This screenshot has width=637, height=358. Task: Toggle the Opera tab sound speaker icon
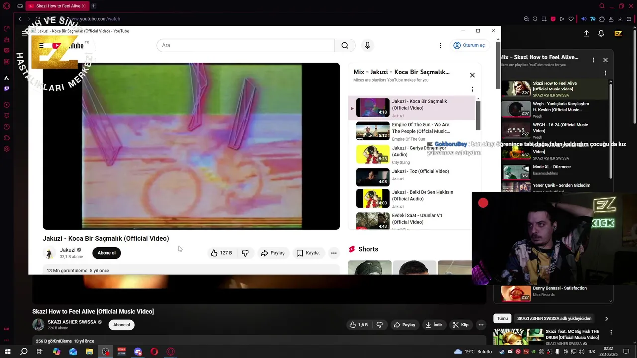click(x=584, y=19)
